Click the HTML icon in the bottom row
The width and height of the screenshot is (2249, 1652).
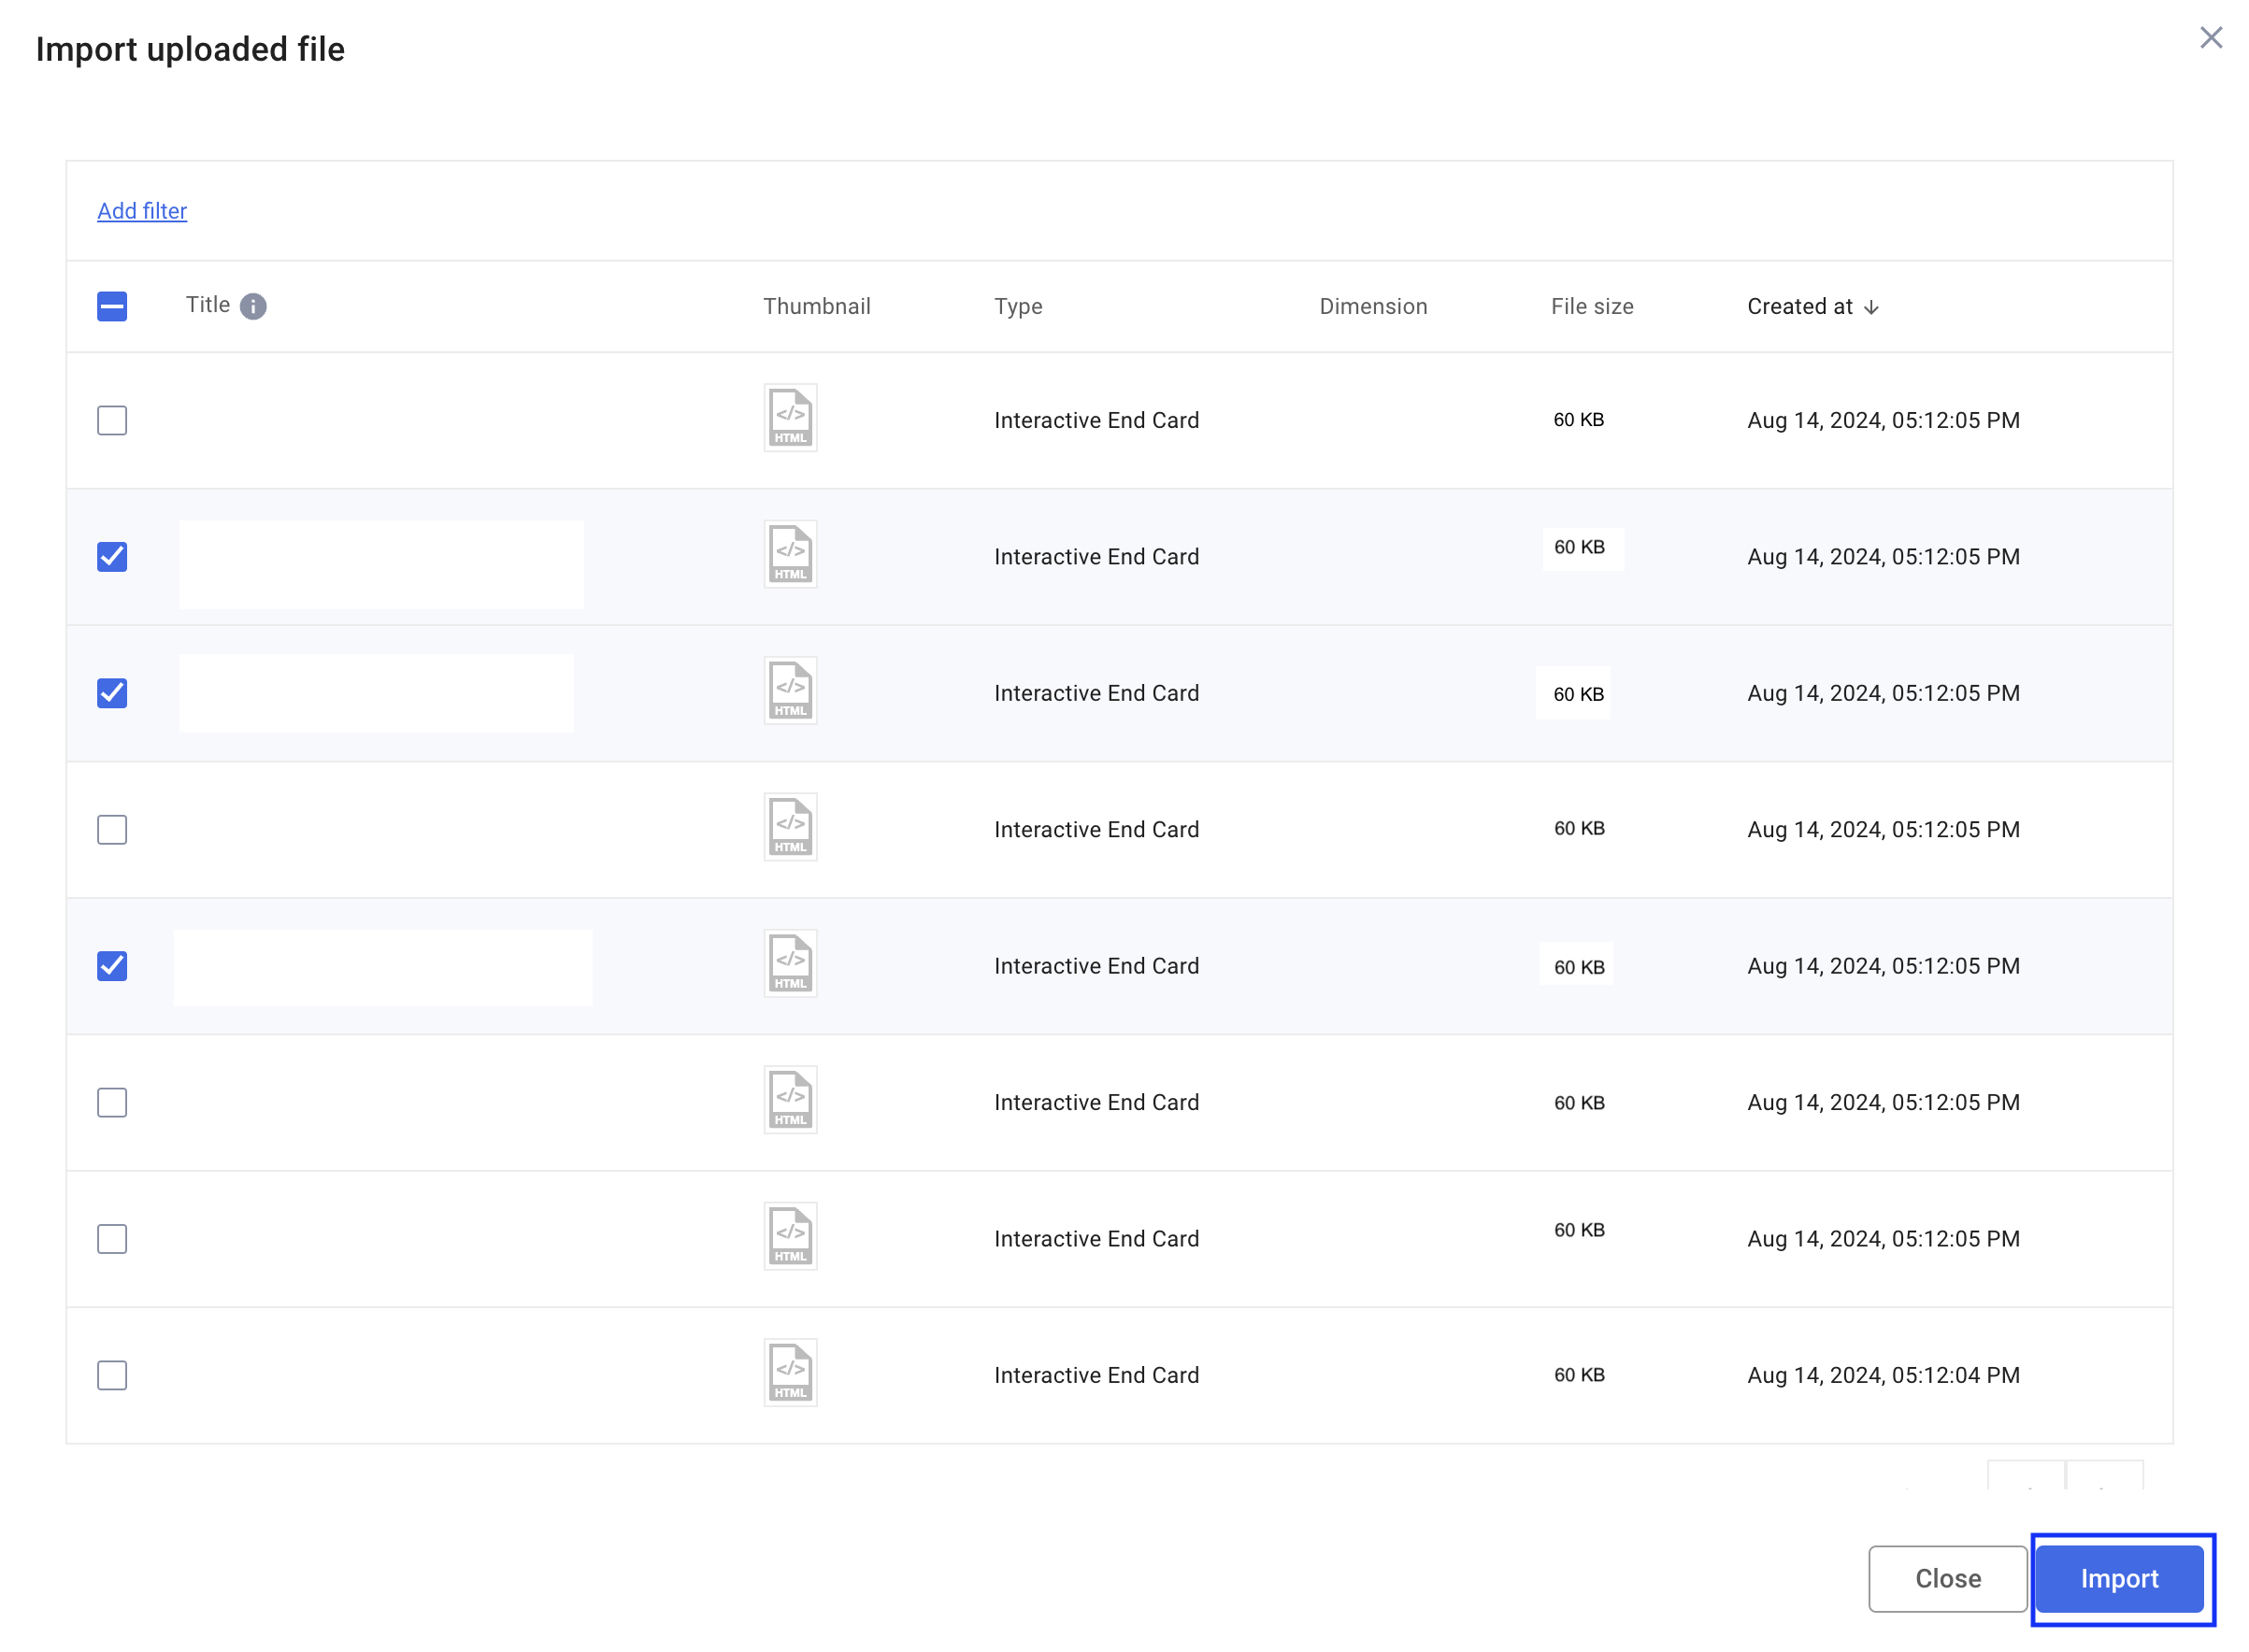tap(789, 1371)
